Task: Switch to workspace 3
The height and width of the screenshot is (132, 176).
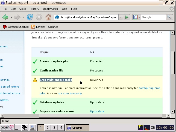Action: [54, 128]
